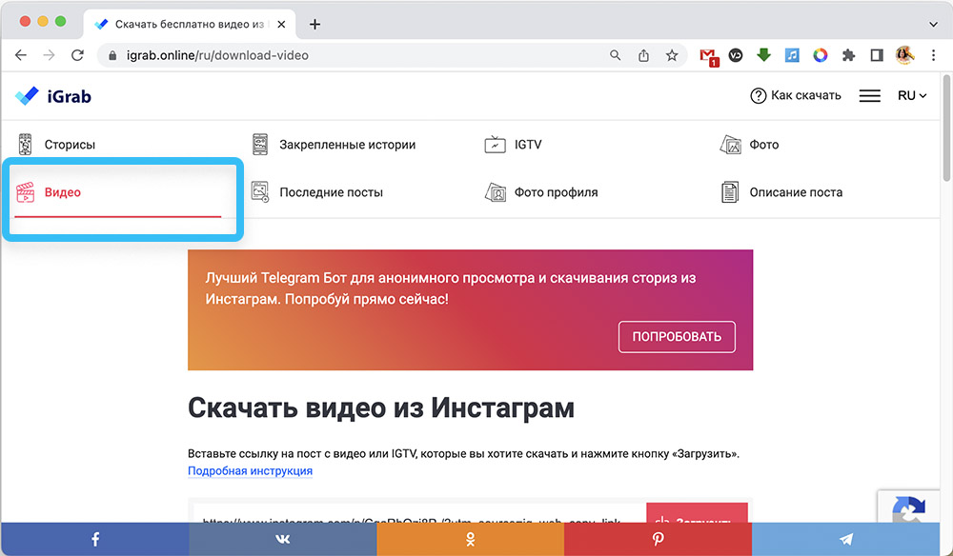Open the Chrome extensions puzzle icon
Screen dimensions: 953x556
[x=848, y=55]
